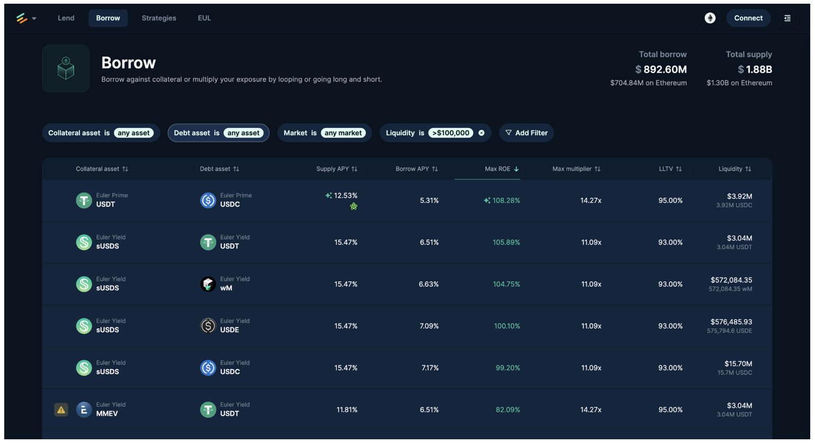Image resolution: width=815 pixels, height=443 pixels.
Task: Click the Add Filter button
Action: [x=526, y=133]
